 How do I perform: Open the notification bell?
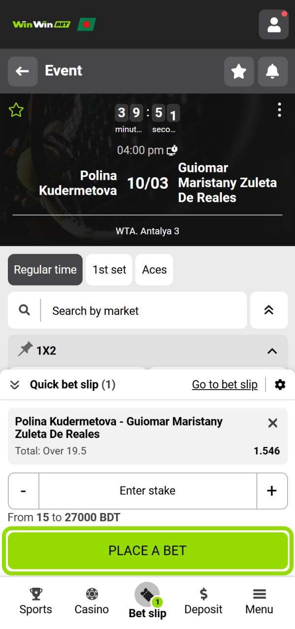(x=272, y=71)
